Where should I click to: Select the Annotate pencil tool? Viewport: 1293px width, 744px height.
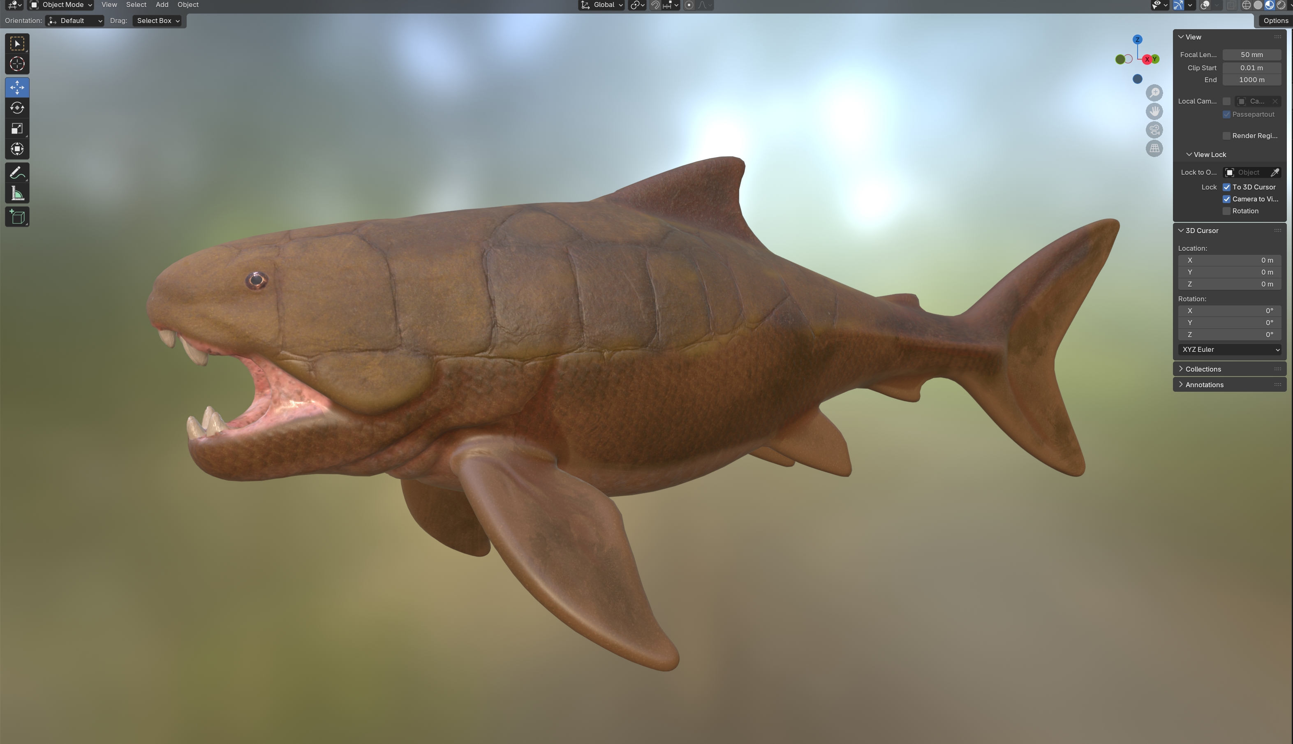click(x=17, y=173)
